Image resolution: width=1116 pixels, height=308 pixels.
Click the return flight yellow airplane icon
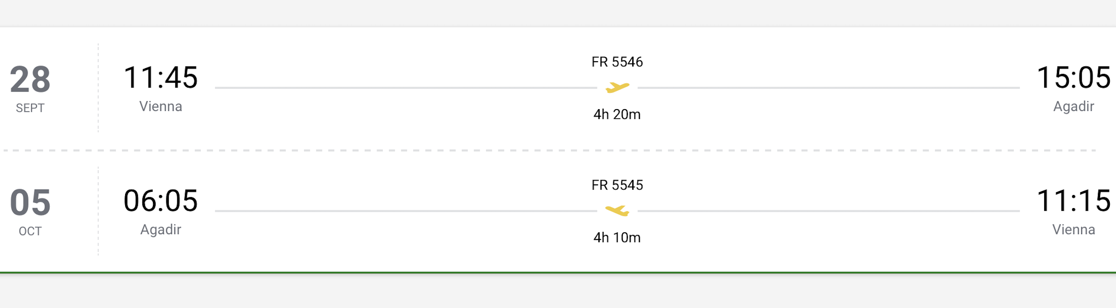[617, 211]
